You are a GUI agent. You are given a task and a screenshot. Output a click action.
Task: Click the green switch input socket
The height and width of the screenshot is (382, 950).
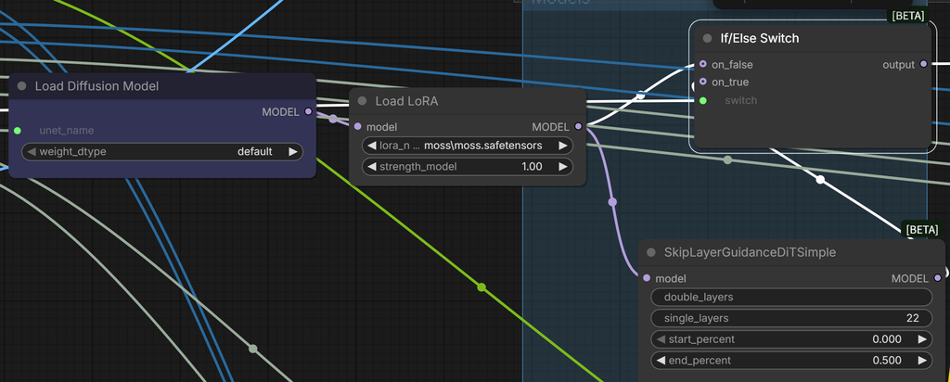pos(703,100)
